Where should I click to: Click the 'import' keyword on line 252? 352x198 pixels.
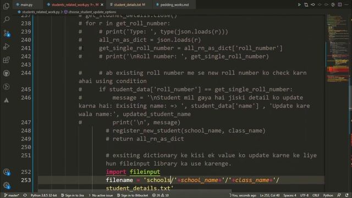click(x=116, y=172)
